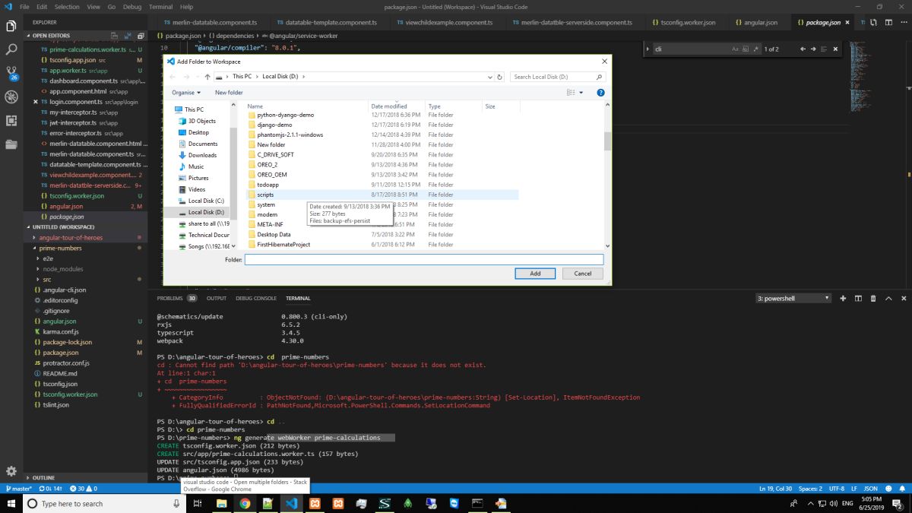
Task: Go to previous find match arrow
Action: click(x=803, y=49)
